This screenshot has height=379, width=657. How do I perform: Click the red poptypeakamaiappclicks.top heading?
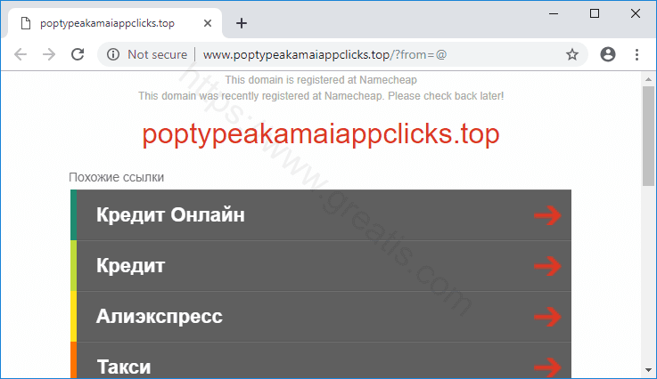[321, 134]
